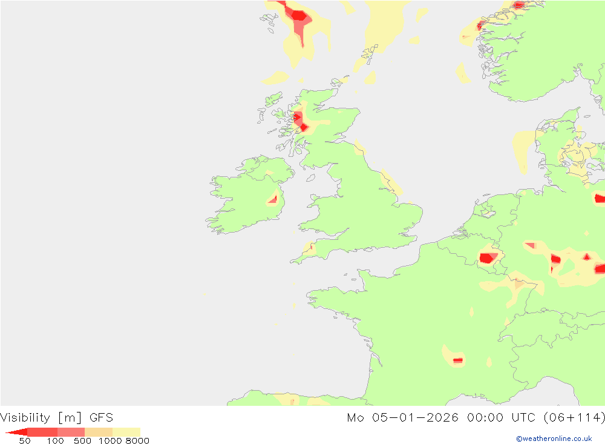Viewport: 605px width, 444px height.
Task: Click the legend value '100'
Action: pos(55,441)
